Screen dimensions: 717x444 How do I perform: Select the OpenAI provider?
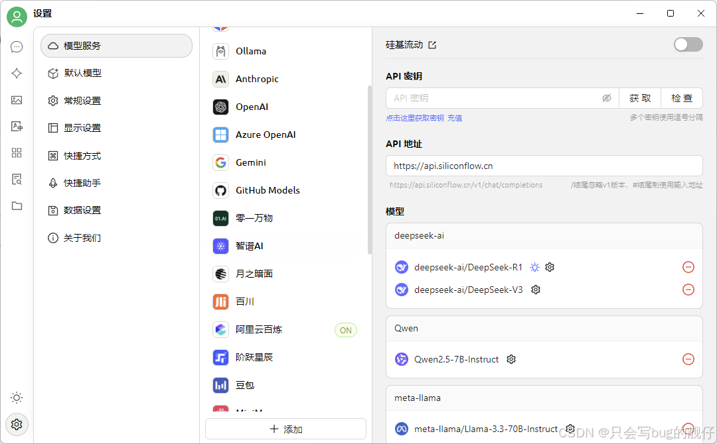[285, 107]
